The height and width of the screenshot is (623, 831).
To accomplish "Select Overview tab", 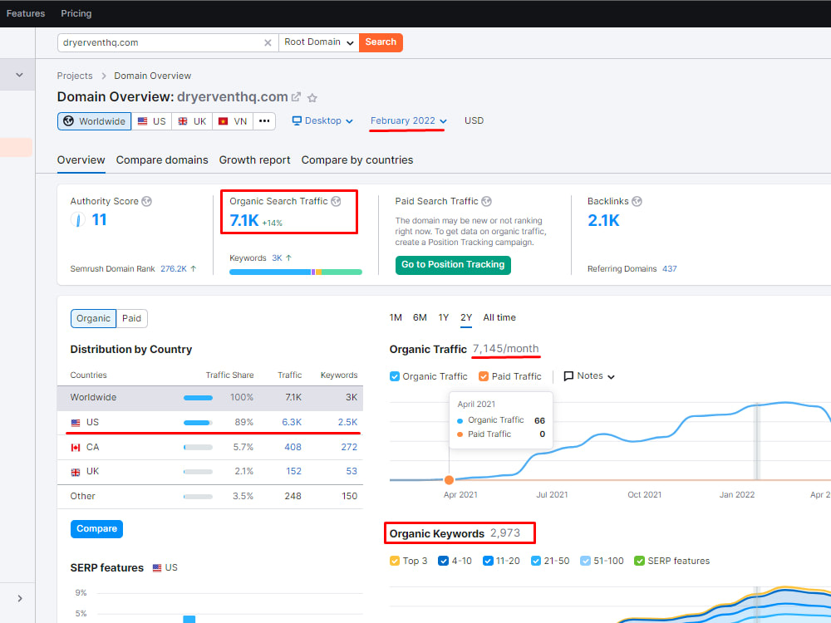I will coord(81,160).
